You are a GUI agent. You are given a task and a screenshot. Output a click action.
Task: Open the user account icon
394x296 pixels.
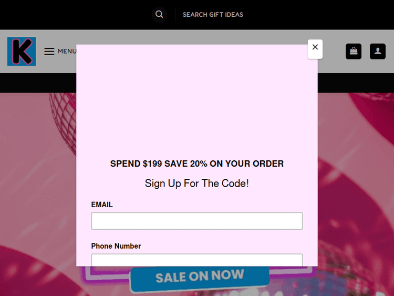(x=377, y=52)
